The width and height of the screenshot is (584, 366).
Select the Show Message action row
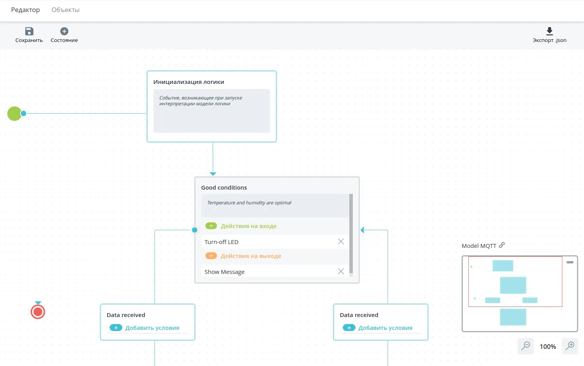tap(275, 271)
